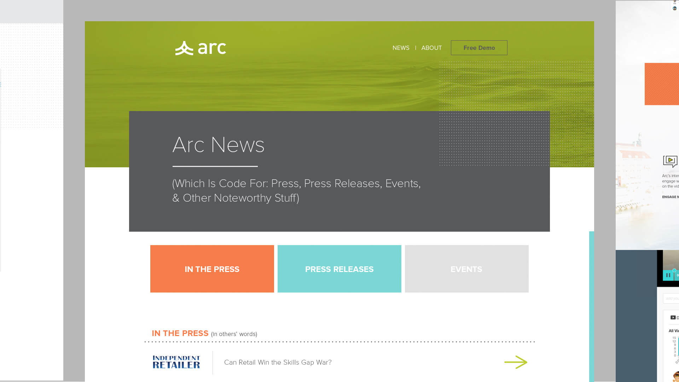The height and width of the screenshot is (382, 679).
Task: Expand the IN THE PRESS news section
Action: (212, 269)
